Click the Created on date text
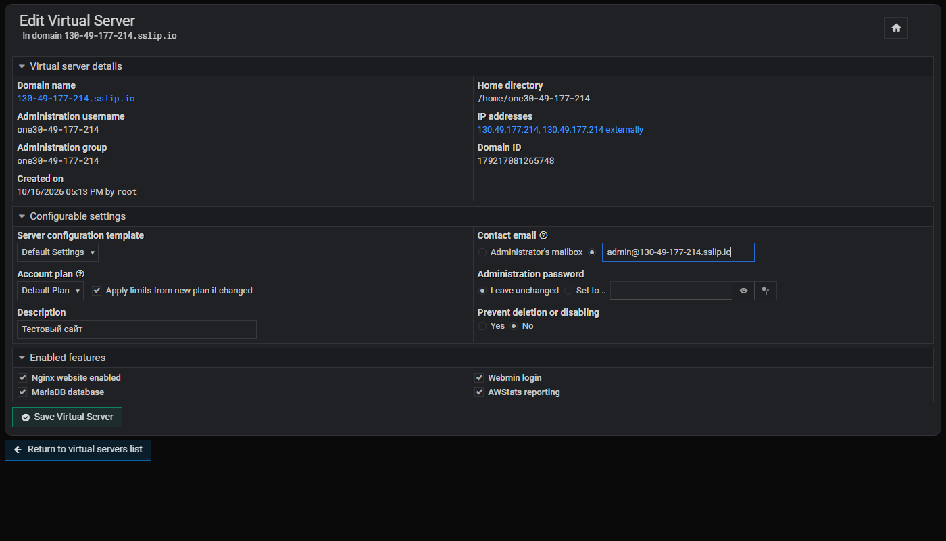 click(77, 192)
